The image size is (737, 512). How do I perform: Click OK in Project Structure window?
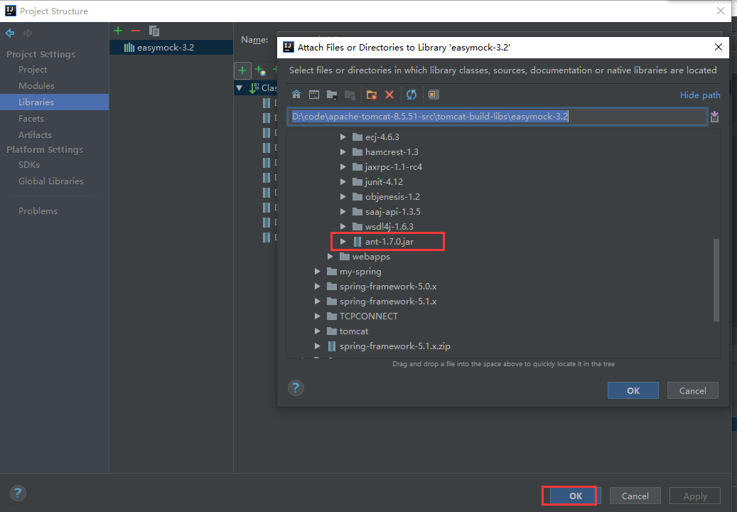575,496
